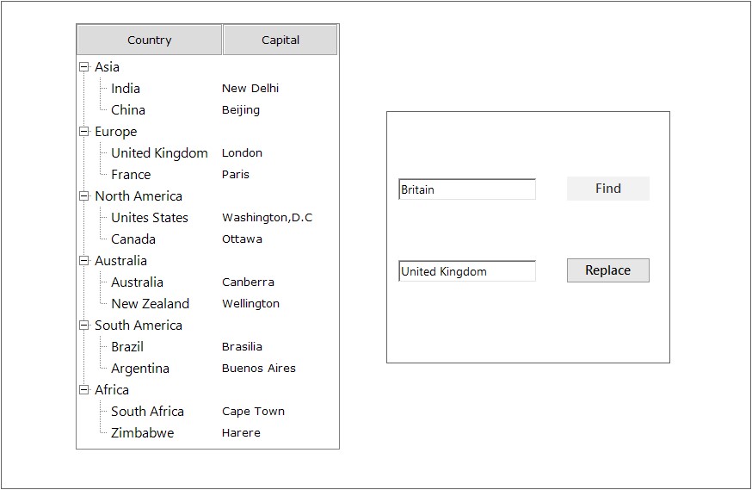Select Zimbabwe in the tree
The height and width of the screenshot is (490, 752).
(x=142, y=433)
